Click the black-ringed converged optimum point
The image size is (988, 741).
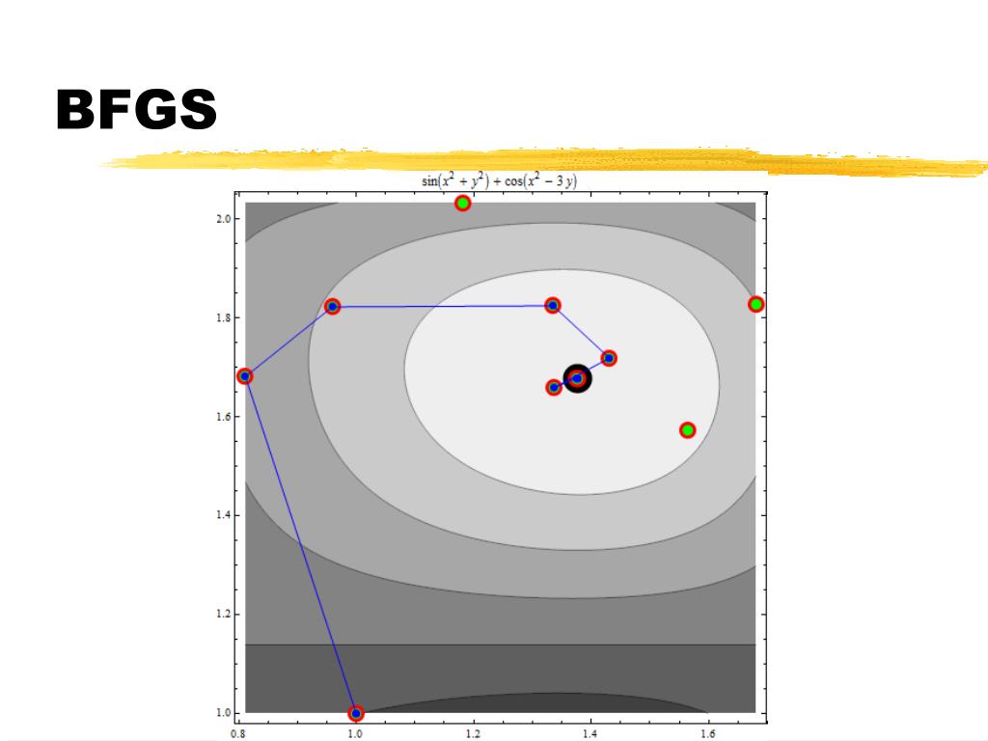click(577, 378)
